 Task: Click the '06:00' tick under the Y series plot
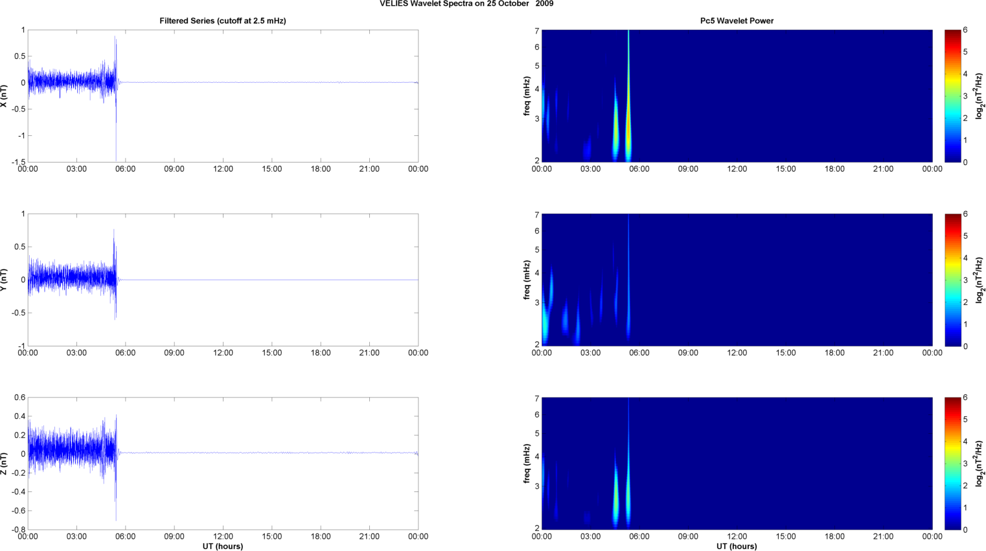pos(125,353)
